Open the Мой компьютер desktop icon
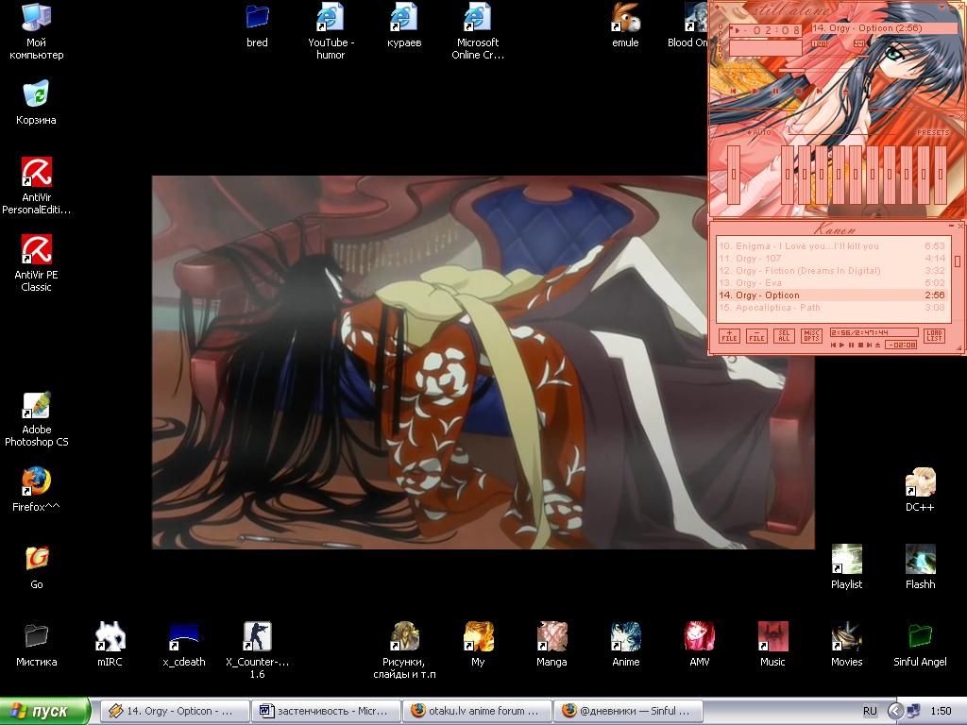The image size is (967, 725). [x=36, y=31]
